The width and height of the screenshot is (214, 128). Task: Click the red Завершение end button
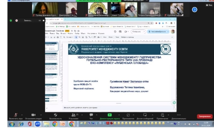coord(205,117)
